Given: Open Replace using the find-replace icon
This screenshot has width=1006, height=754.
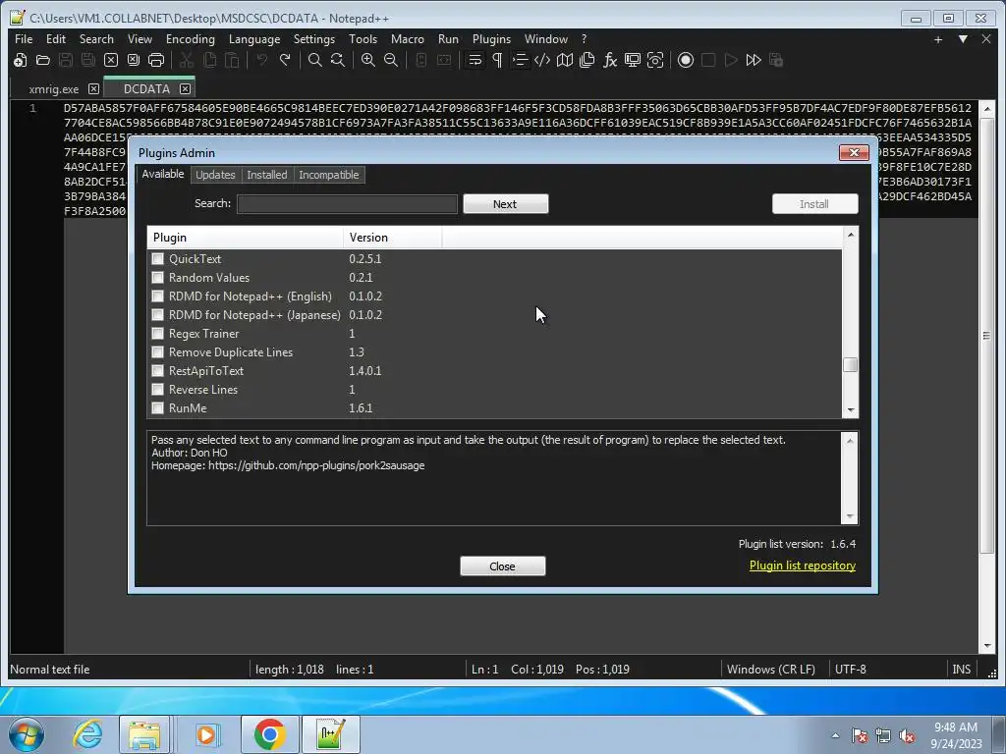Looking at the screenshot, I should pos(338,60).
